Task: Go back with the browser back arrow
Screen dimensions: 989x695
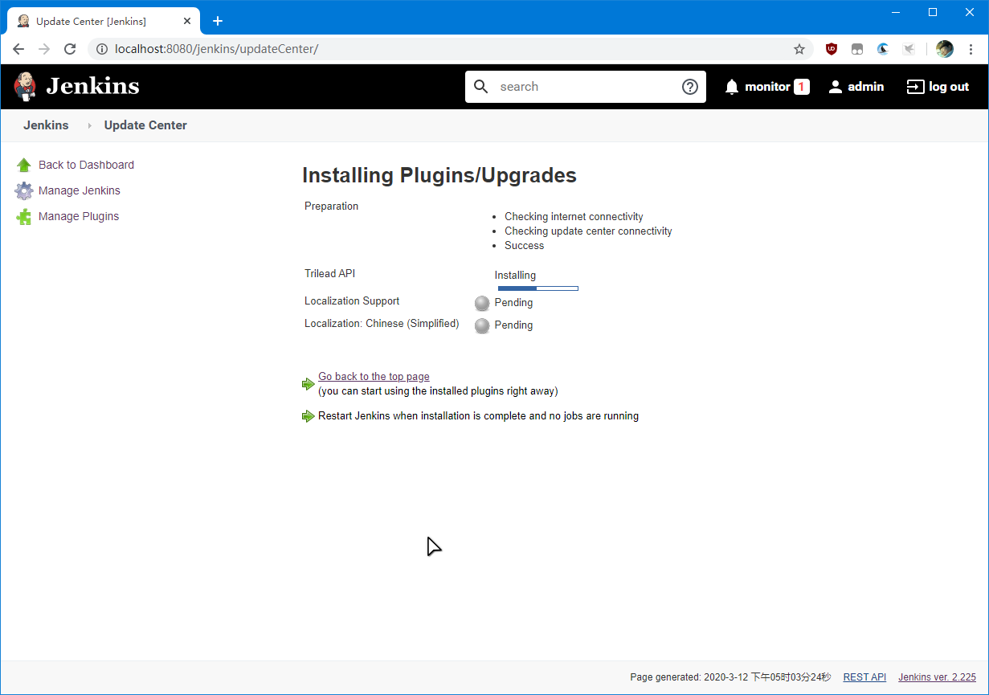Action: pos(18,49)
